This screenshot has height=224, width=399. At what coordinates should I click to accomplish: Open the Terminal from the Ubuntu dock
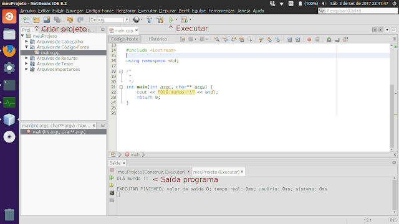click(9, 85)
